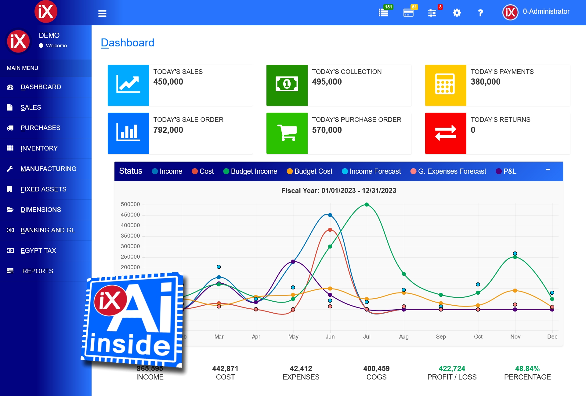This screenshot has height=396, width=586.
Task: Click the DEMO company iX logo
Action: pos(18,41)
